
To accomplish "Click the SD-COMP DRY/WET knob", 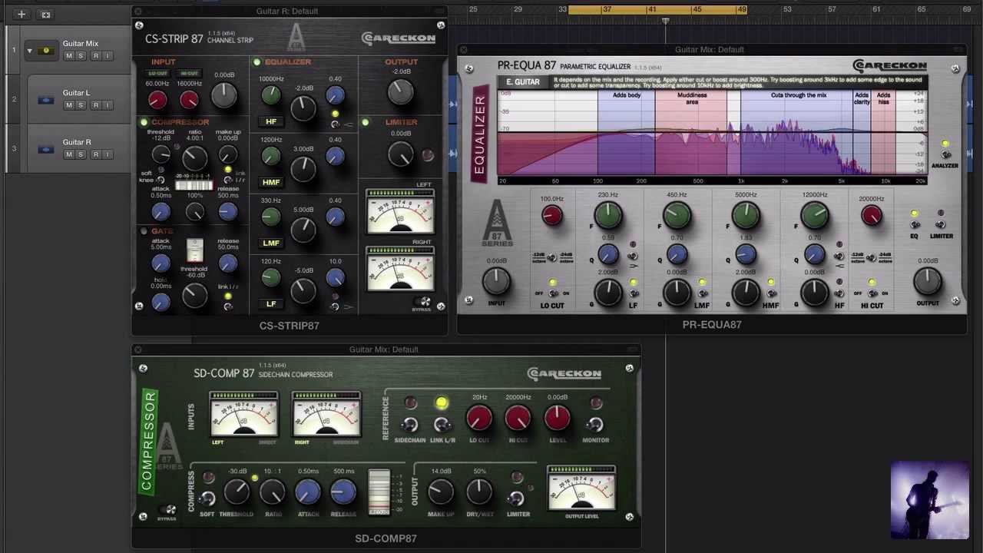I will click(479, 492).
